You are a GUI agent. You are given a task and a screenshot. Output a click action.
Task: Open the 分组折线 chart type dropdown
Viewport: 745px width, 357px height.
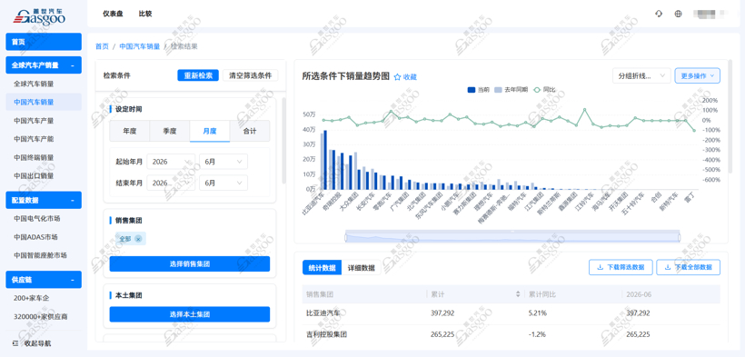641,75
